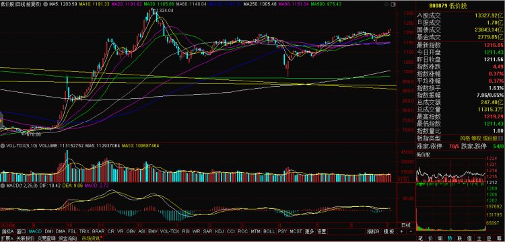This screenshot has width=505, height=242.
Task: Switch side panel to 价 view
Action: [430, 239]
